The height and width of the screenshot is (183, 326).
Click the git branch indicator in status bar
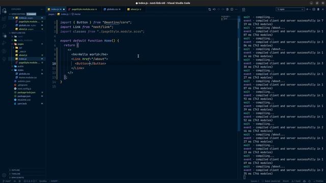point(7,181)
